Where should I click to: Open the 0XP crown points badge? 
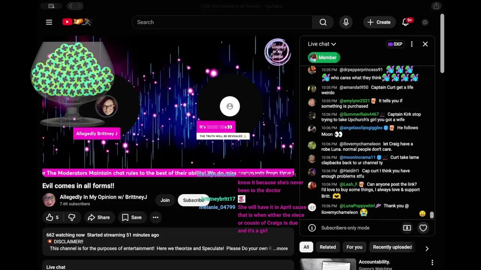395,44
